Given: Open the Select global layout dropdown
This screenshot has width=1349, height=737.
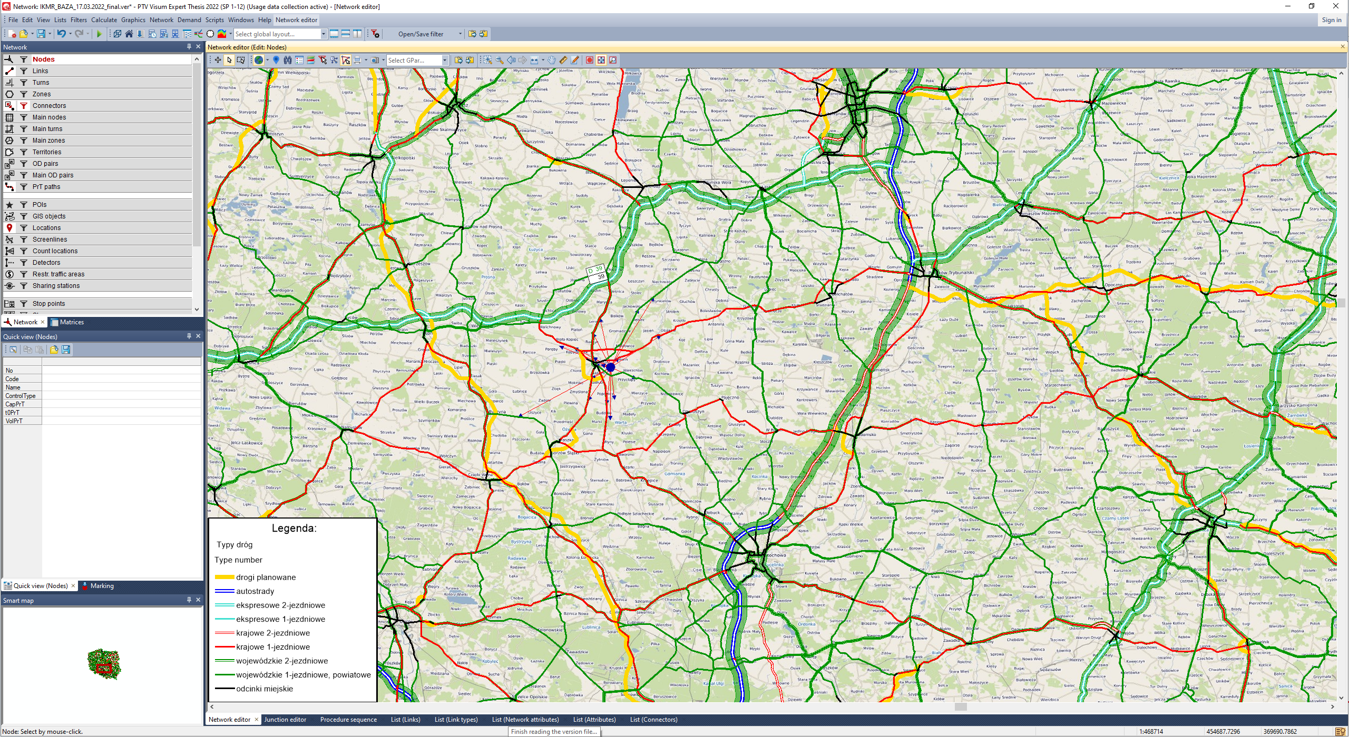Looking at the screenshot, I should click(x=324, y=34).
